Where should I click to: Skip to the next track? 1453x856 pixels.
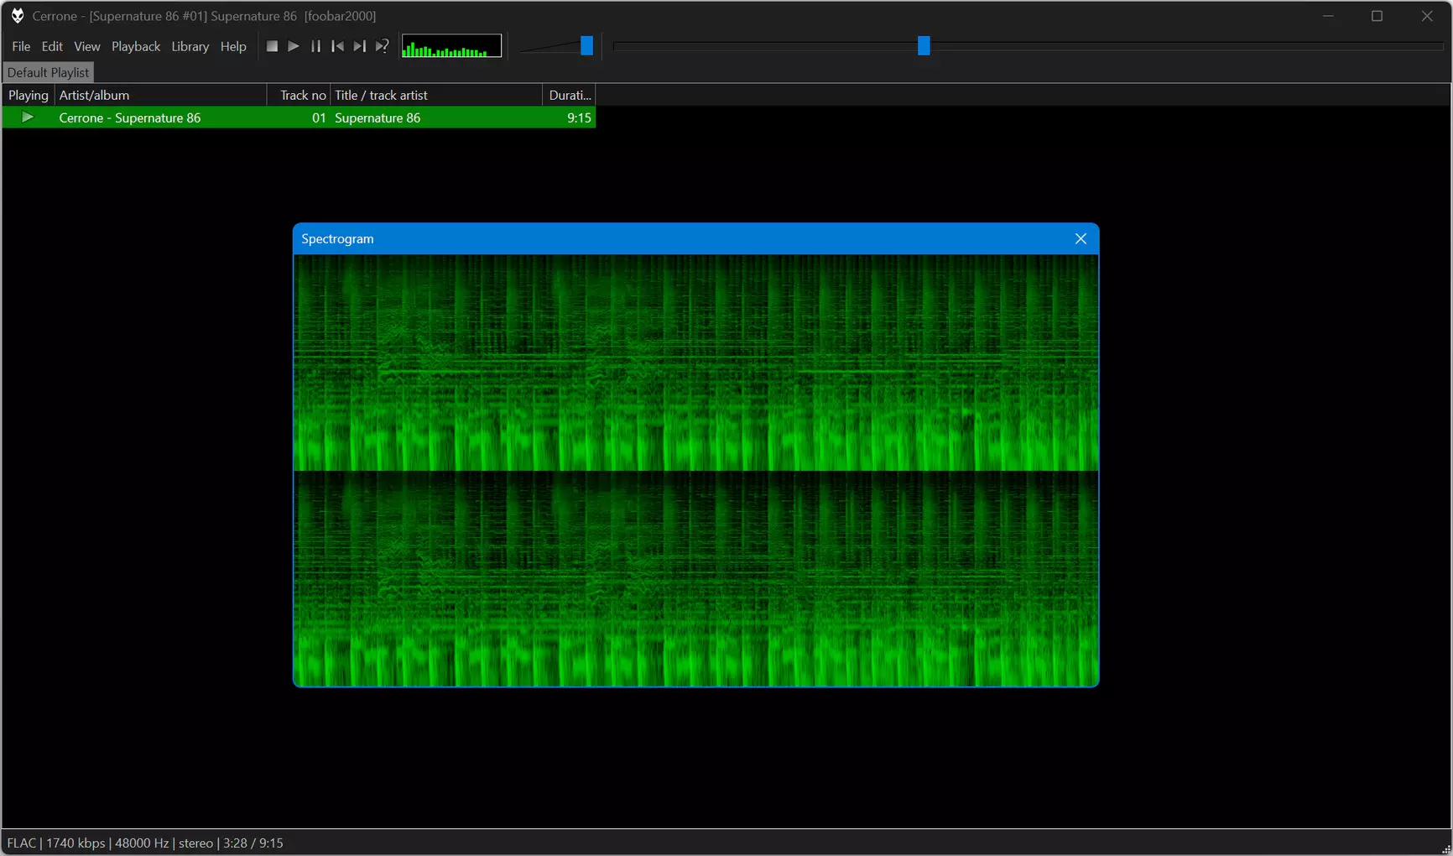(x=359, y=46)
